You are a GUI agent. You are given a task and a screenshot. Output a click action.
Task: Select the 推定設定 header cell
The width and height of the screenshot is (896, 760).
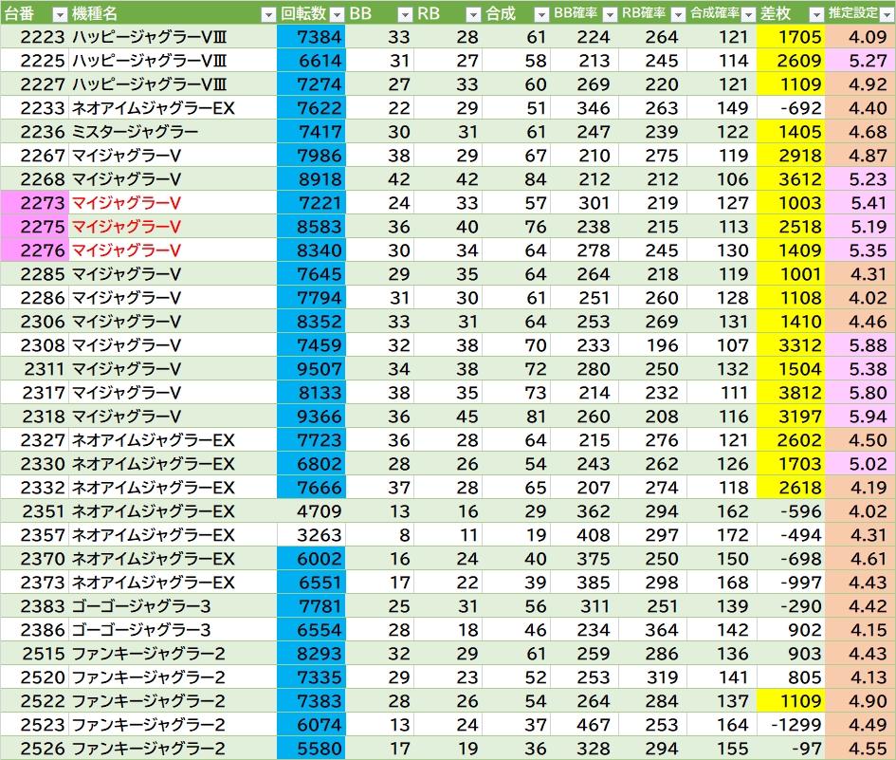point(860,13)
